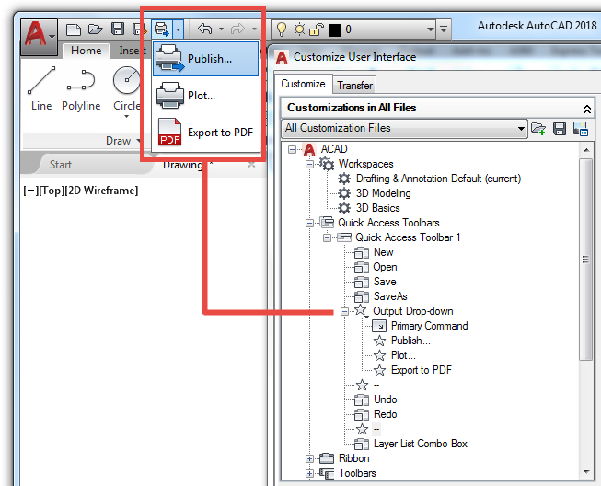Open the Redo history drop-down arrow
This screenshot has height=486, width=601.
click(254, 29)
